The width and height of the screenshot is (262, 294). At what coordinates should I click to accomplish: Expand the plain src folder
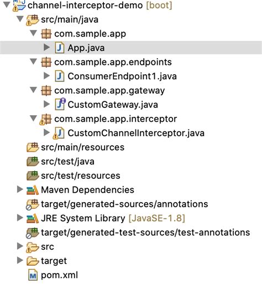[20, 246]
